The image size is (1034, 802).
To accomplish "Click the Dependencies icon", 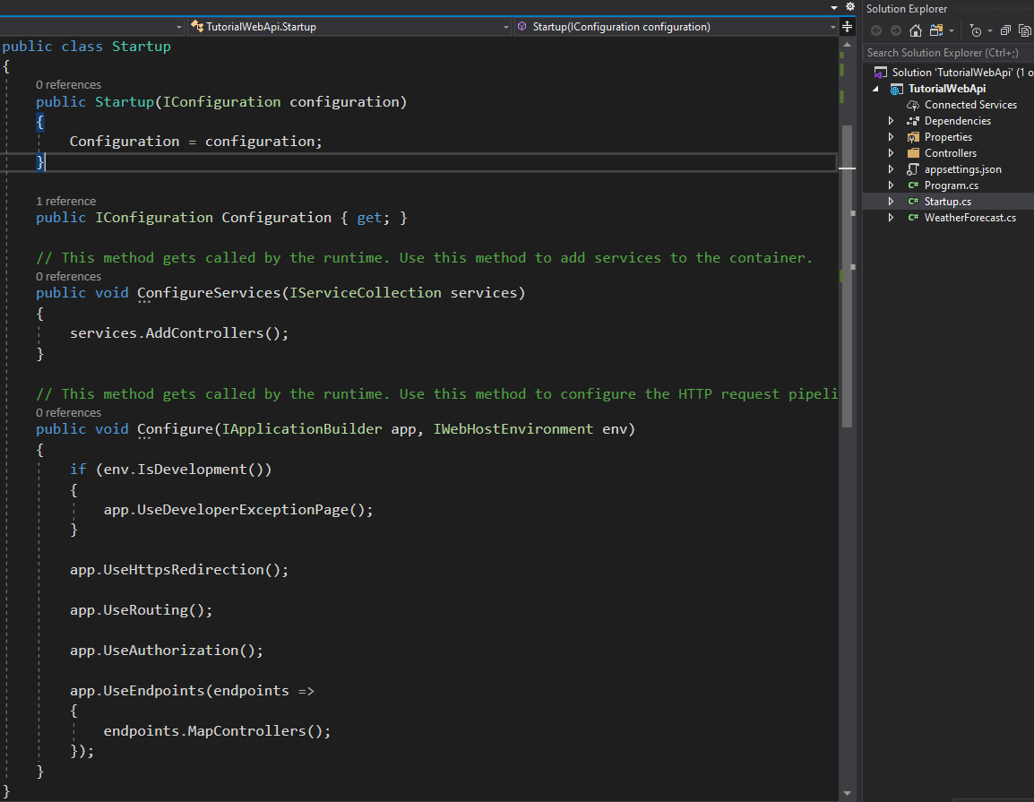I will point(913,121).
